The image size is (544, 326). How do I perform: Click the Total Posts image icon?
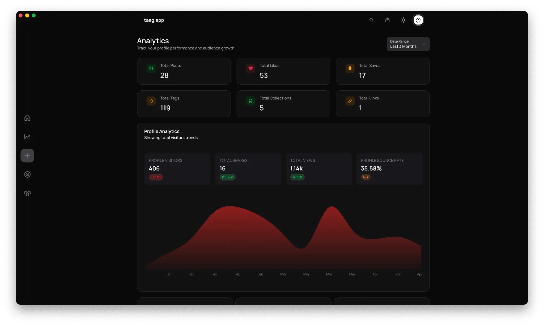click(151, 68)
